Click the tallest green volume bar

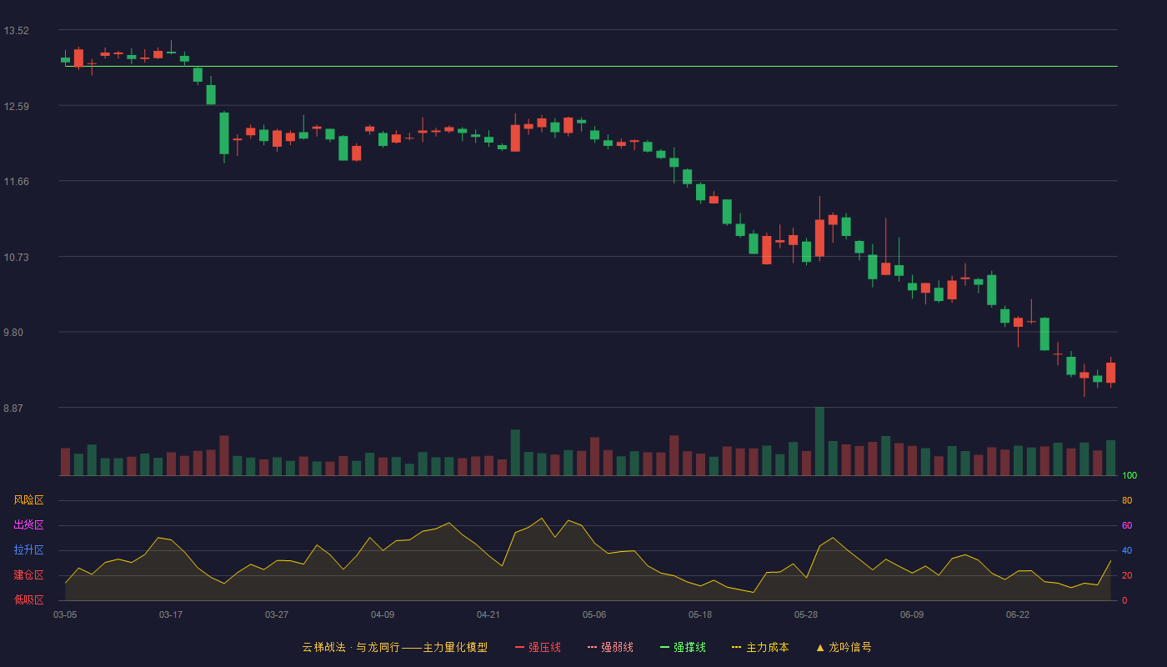819,441
